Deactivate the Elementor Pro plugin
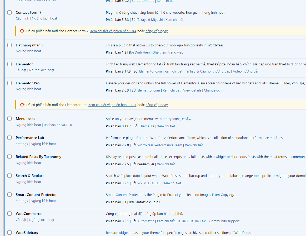This screenshot has height=236, width=306. (28, 89)
